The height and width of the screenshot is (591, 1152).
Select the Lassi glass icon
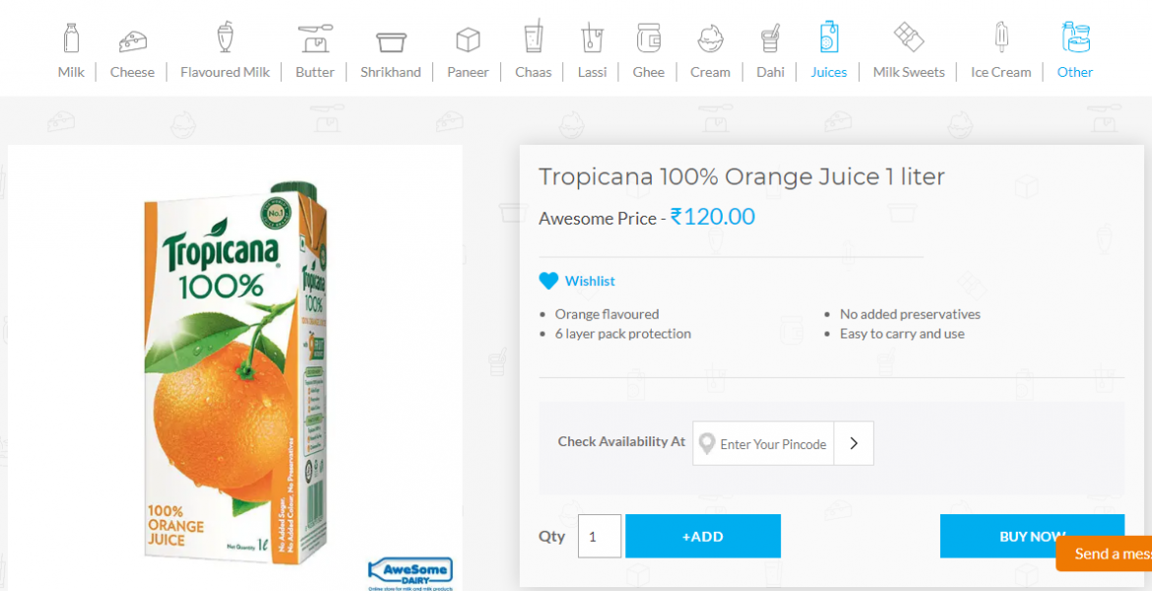(x=592, y=39)
